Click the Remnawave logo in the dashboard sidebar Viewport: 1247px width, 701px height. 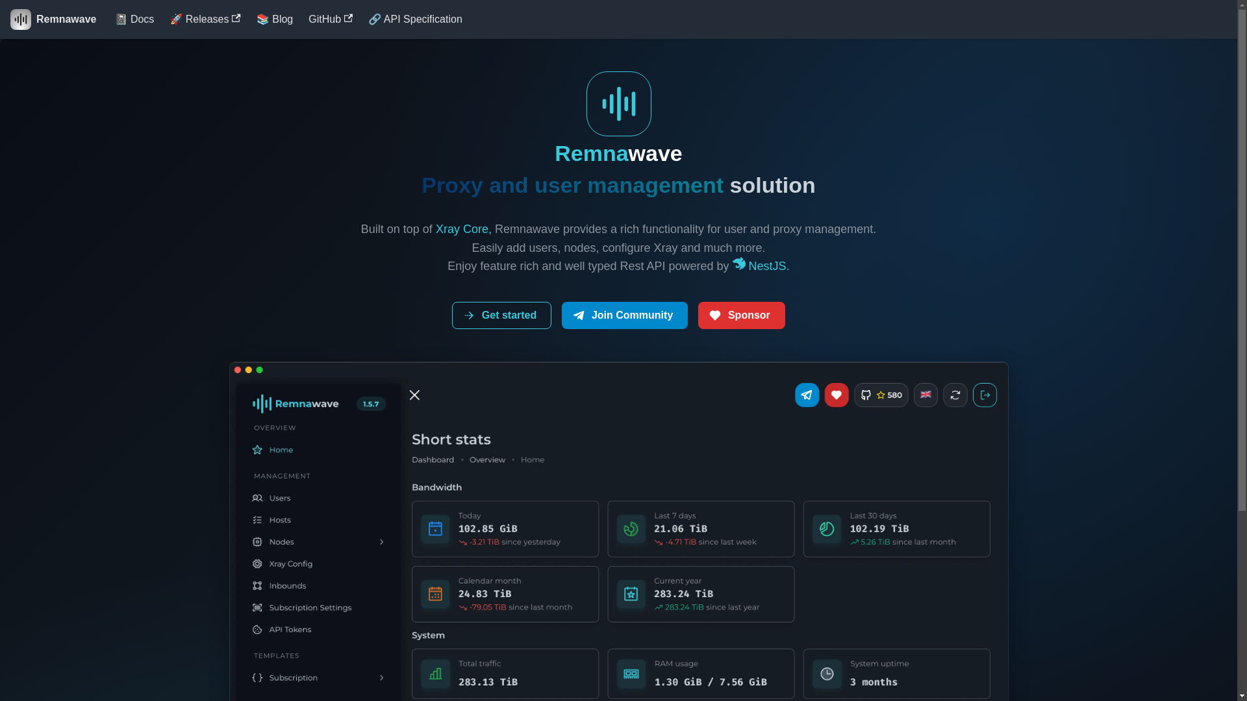point(296,404)
